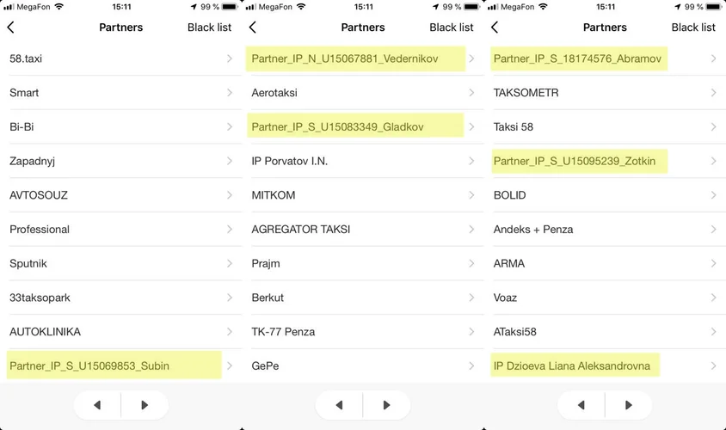Open Black list on screen with Berkut

click(452, 28)
